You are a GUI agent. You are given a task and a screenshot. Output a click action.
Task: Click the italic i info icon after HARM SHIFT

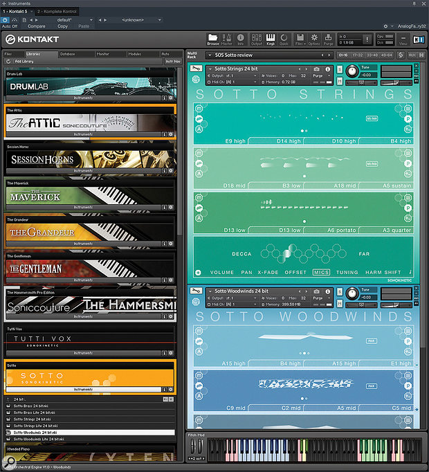(x=410, y=272)
